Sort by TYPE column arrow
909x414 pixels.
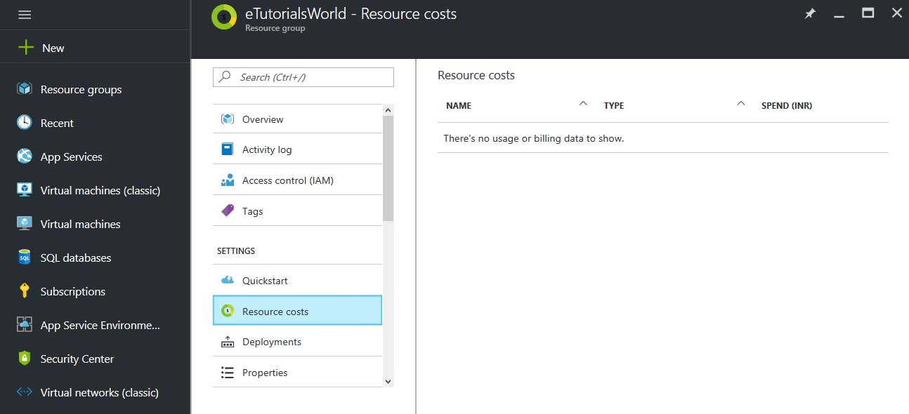(x=740, y=104)
